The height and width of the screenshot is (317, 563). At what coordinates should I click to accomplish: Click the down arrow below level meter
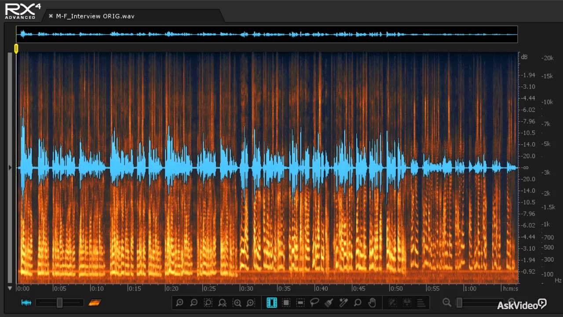[x=10, y=288]
